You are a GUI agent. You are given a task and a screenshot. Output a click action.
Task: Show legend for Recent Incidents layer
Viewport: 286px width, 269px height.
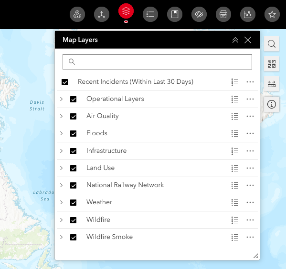pos(235,82)
